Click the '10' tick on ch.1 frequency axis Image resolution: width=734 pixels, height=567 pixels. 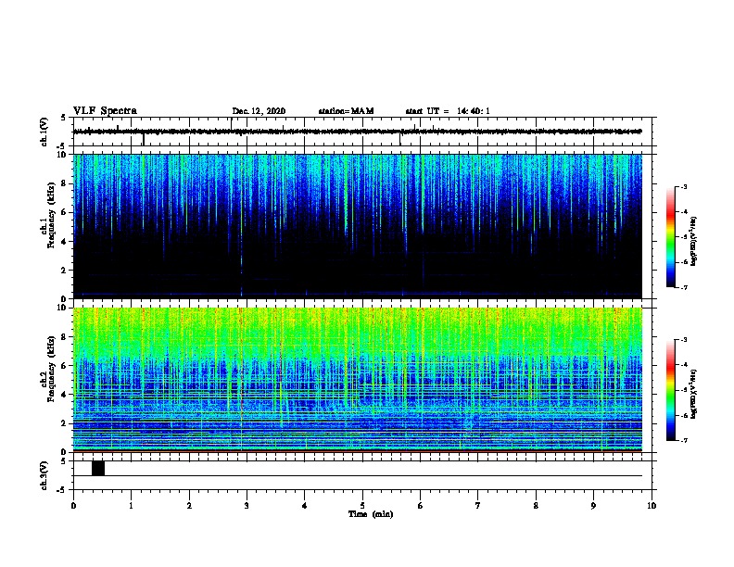pos(63,155)
